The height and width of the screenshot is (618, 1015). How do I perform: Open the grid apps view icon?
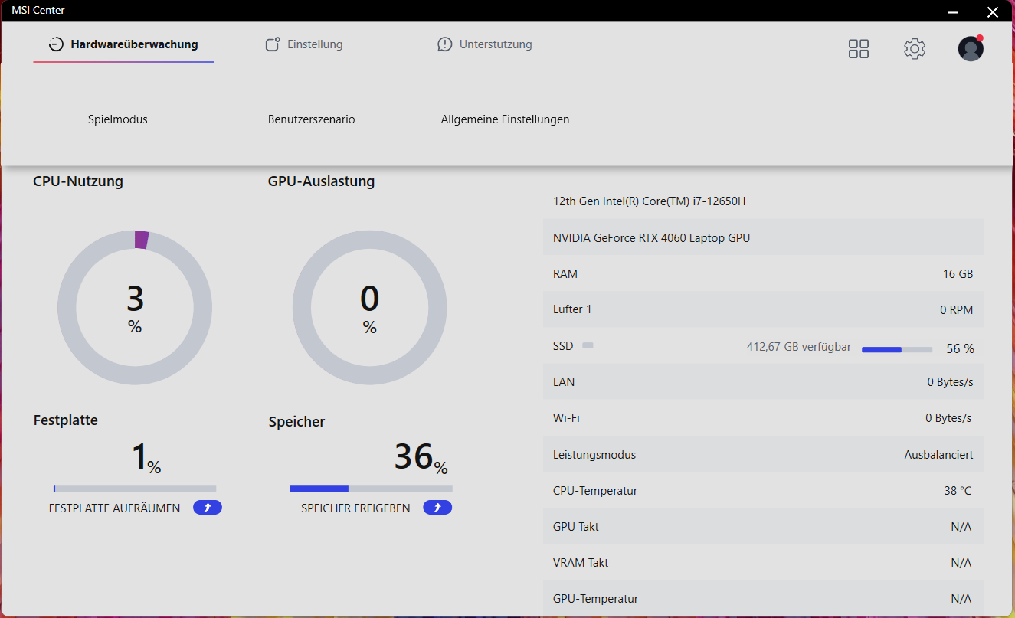point(859,49)
